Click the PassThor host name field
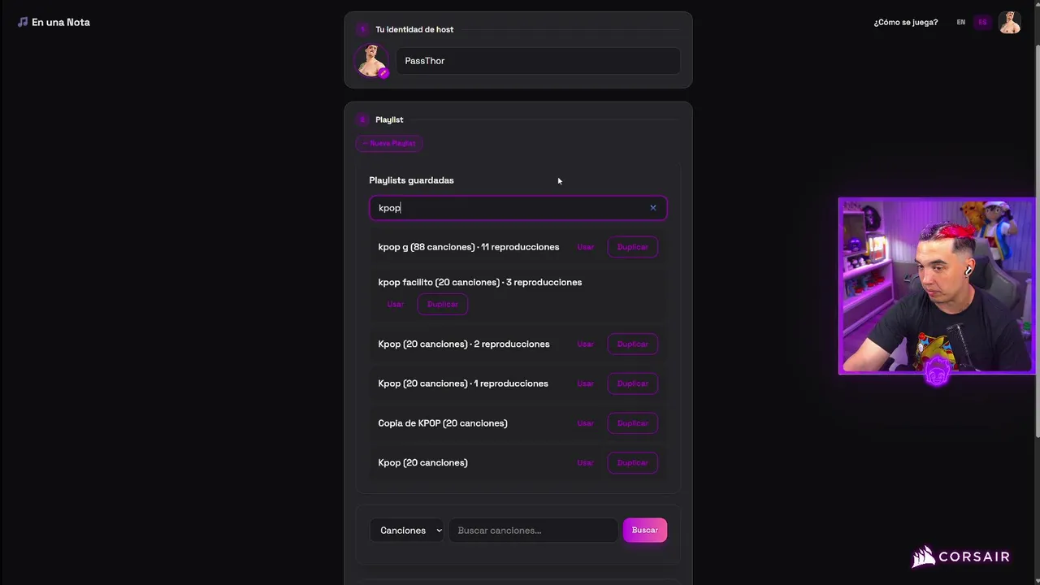1040x585 pixels. point(538,61)
